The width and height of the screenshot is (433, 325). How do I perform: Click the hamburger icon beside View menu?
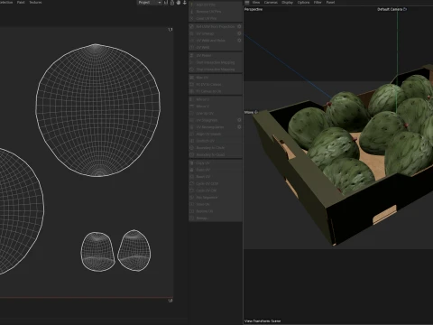(247, 3)
